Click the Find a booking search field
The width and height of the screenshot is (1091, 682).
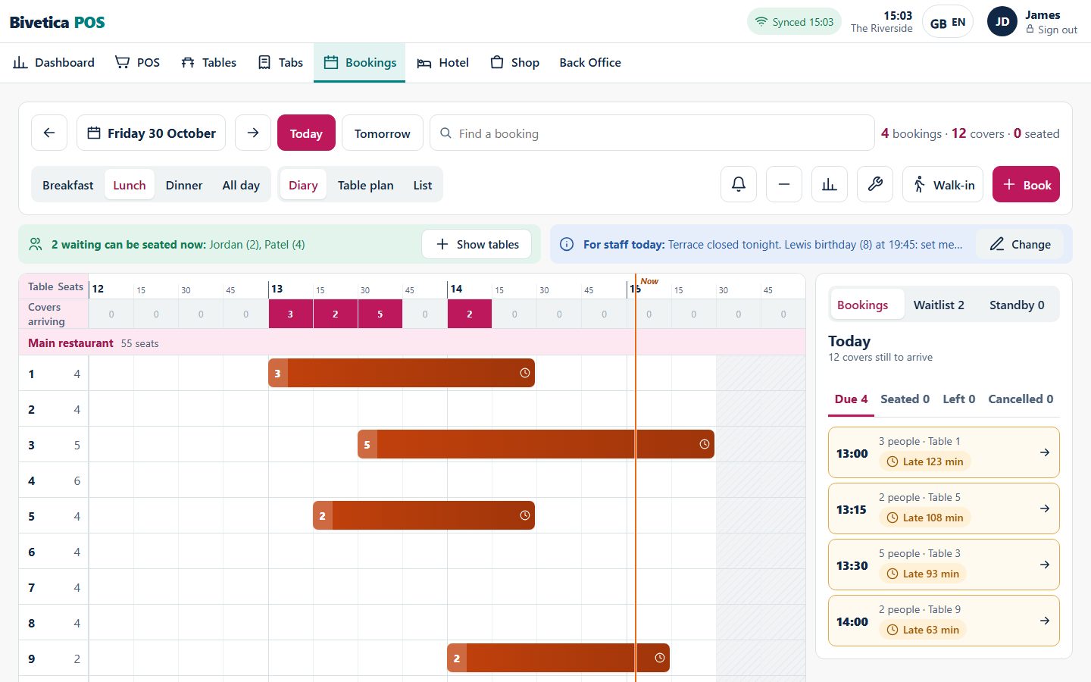point(652,133)
